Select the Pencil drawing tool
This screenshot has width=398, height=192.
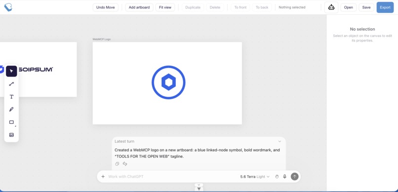pos(11,109)
